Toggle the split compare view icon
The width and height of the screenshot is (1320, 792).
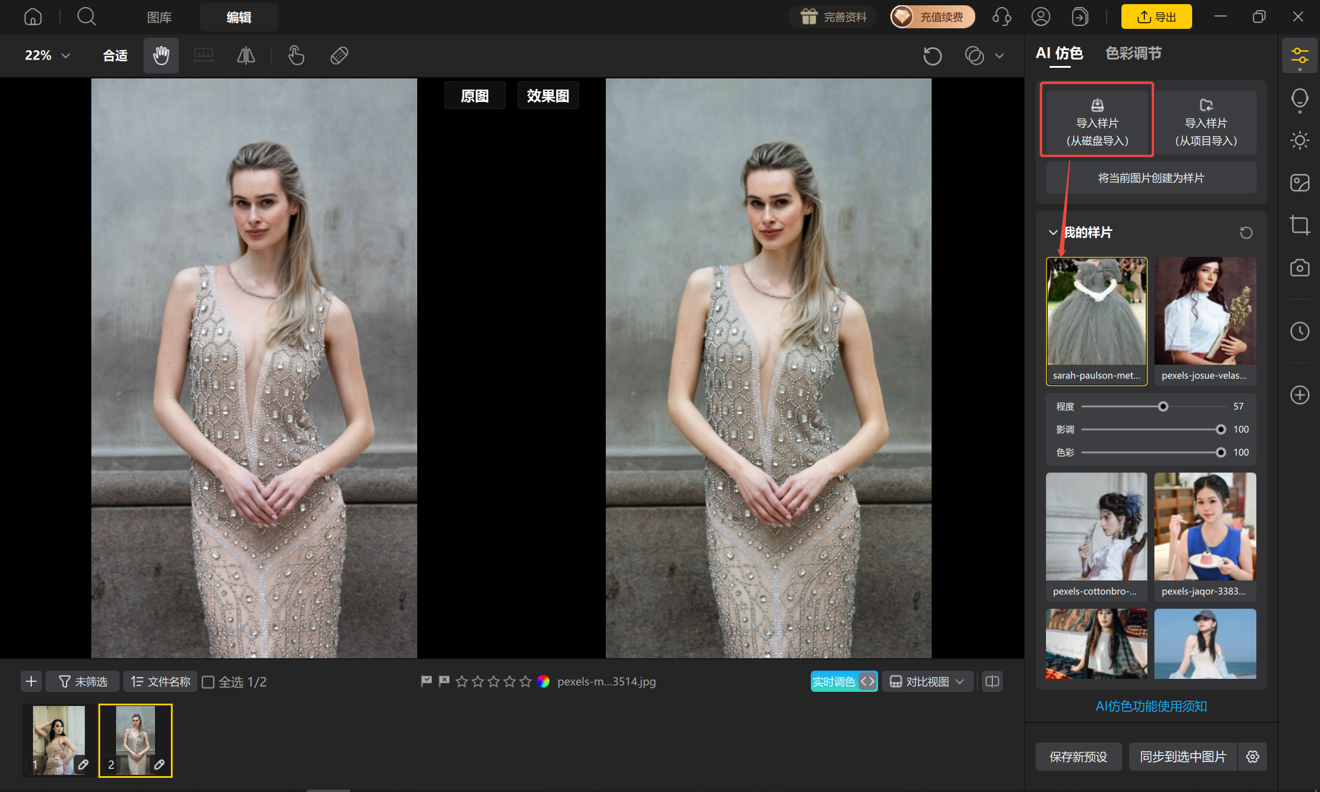click(992, 682)
